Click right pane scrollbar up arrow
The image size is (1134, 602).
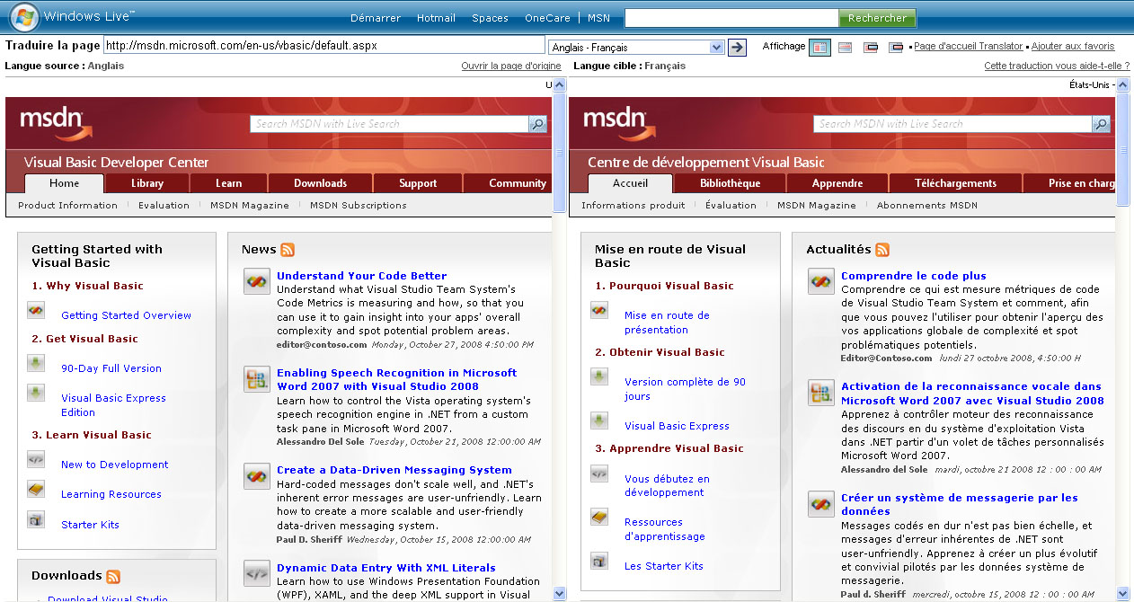pos(1122,85)
